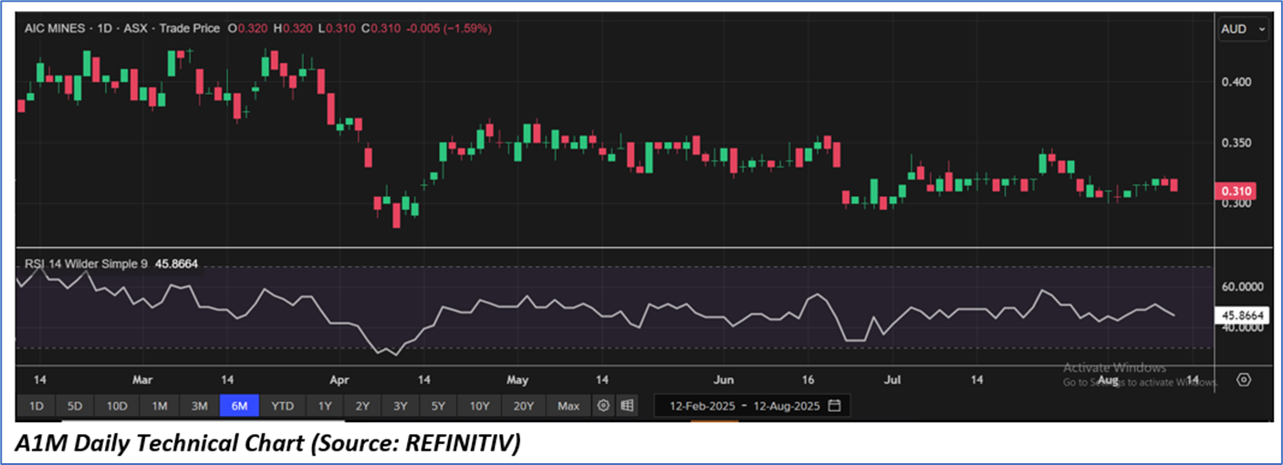Open the calendar date picker icon
1283x465 pixels.
point(834,405)
